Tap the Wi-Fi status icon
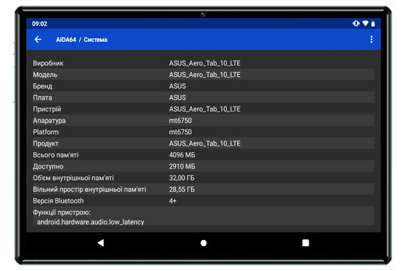Viewport: 405px width, 271px height. tap(365, 24)
